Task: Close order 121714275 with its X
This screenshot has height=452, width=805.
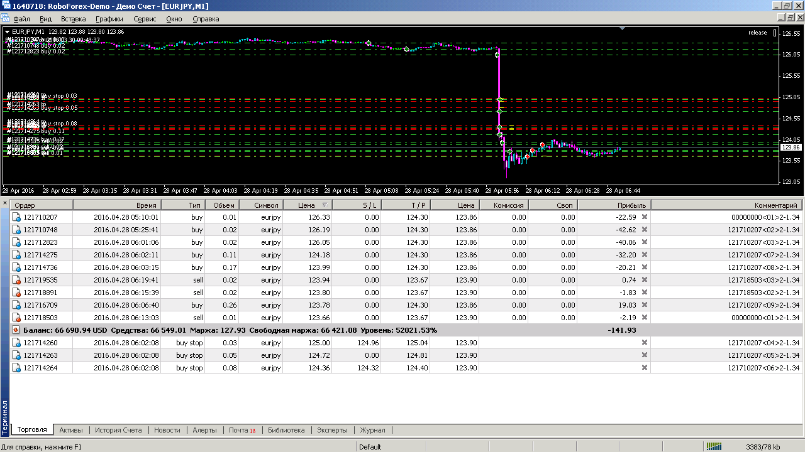Action: pos(645,255)
